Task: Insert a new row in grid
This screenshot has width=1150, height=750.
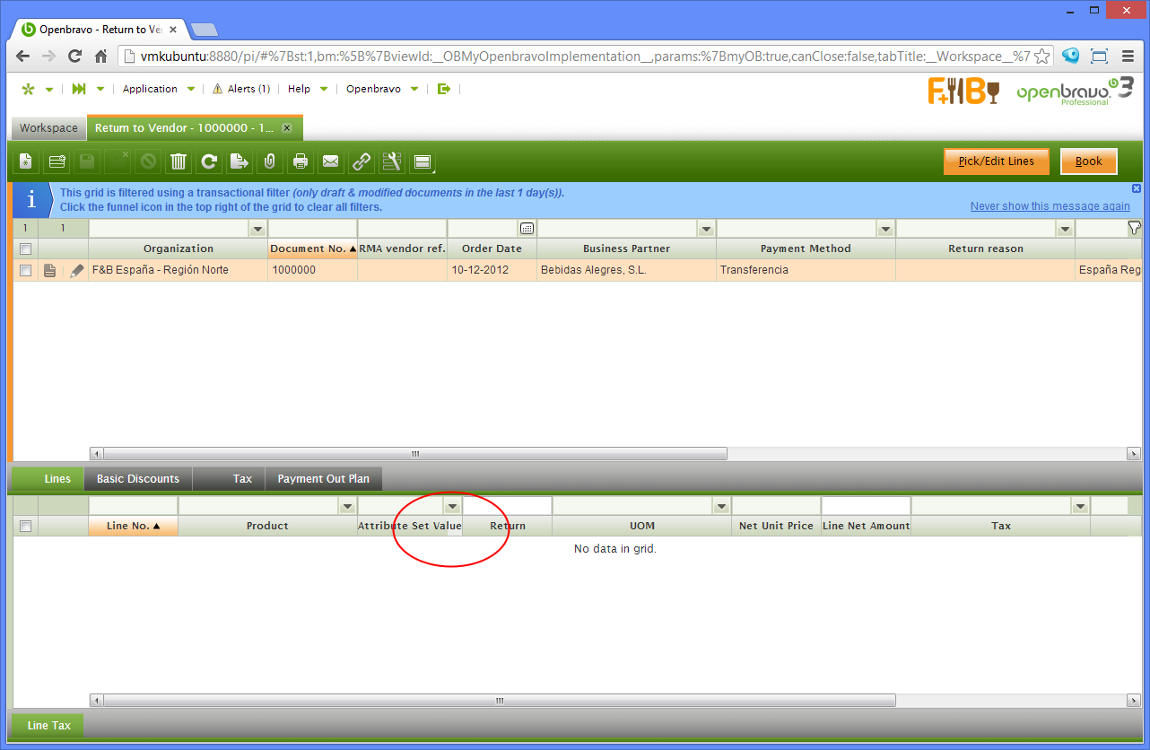Action: 57,161
